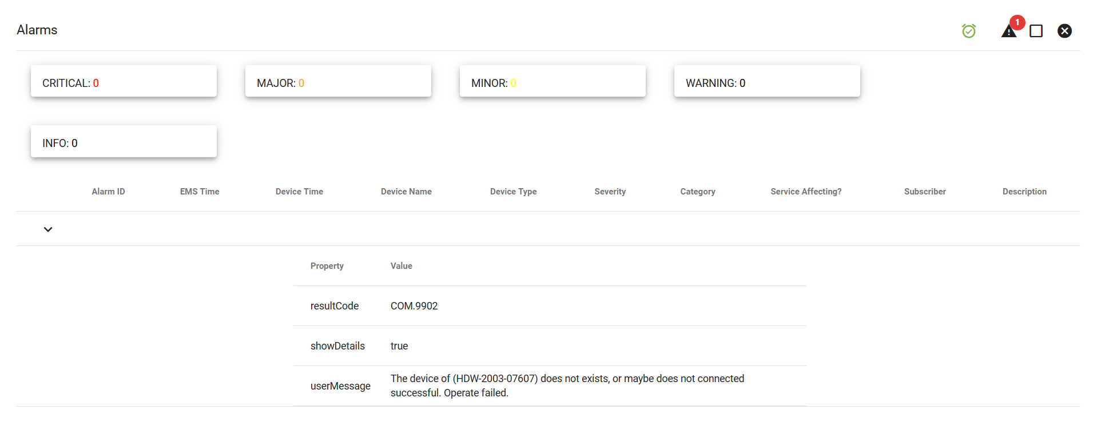Select the userMessage property cell
Image resolution: width=1097 pixels, height=433 pixels.
pyautogui.click(x=340, y=386)
